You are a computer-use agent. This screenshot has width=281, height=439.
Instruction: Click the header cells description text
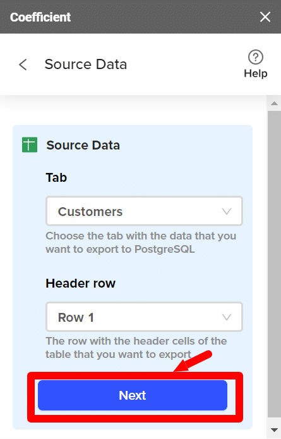136,348
